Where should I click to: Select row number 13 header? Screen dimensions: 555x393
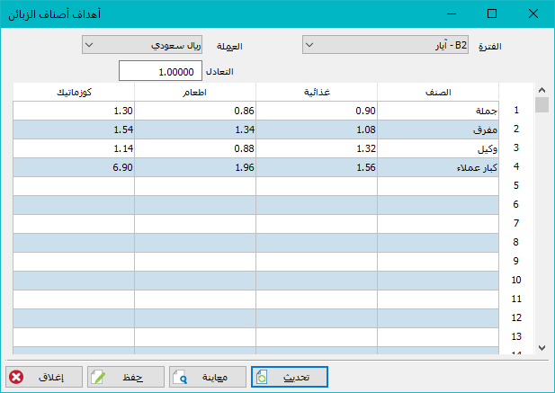pyautogui.click(x=516, y=336)
